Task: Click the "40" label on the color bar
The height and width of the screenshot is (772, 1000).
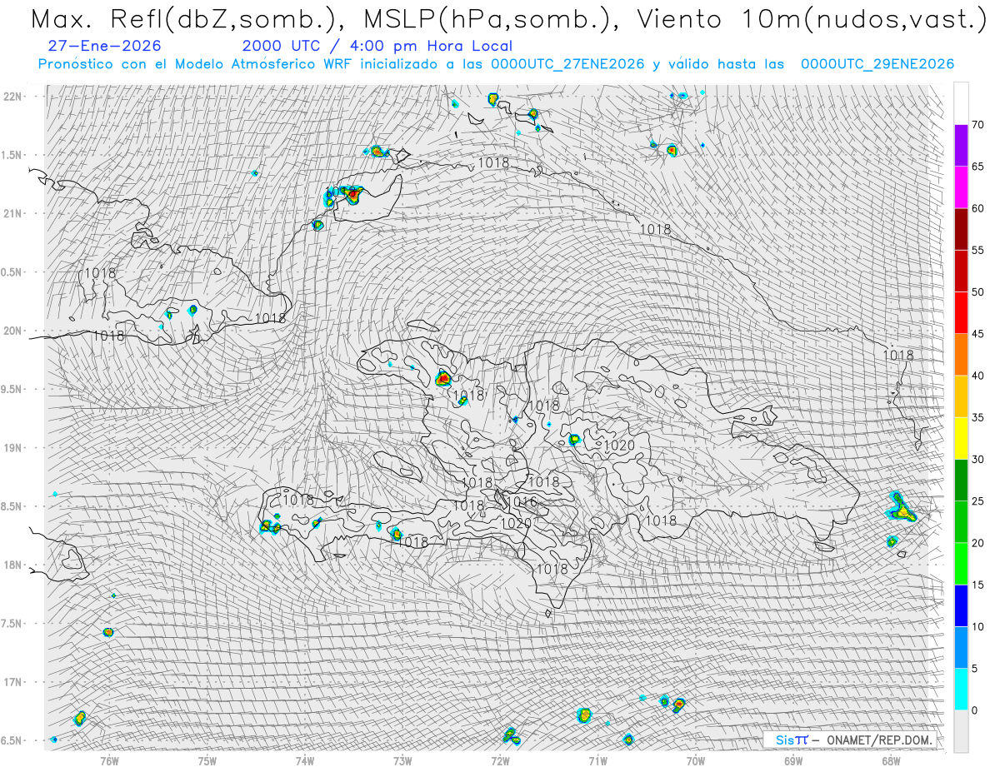Action: [977, 376]
